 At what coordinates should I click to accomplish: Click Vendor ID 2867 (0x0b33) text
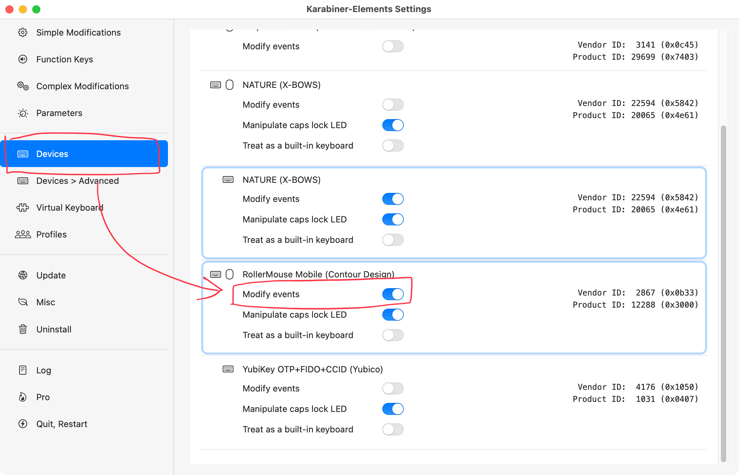click(638, 293)
